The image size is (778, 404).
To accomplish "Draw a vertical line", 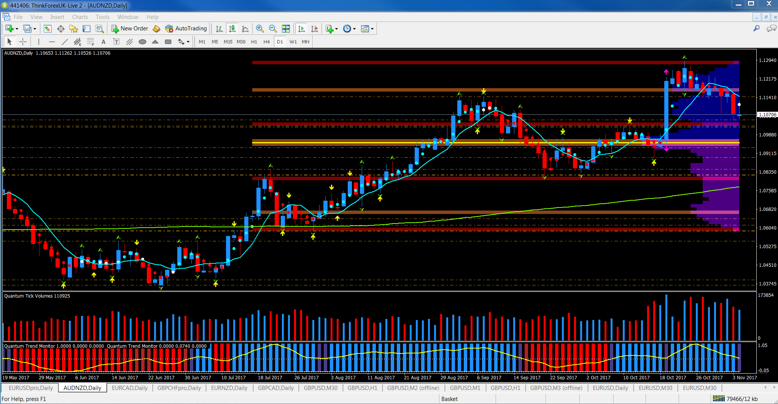I will pos(39,42).
